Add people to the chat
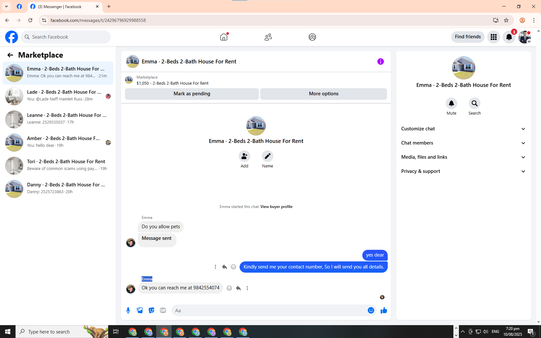Screen dimensions: 541x338 [244, 156]
